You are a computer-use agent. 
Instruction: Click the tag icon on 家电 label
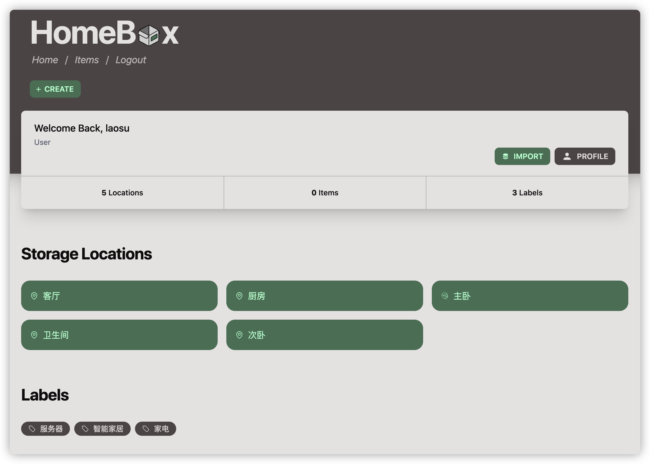(x=146, y=428)
